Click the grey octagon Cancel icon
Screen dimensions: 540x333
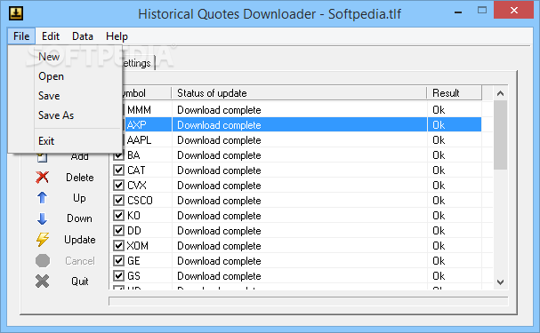click(x=43, y=260)
